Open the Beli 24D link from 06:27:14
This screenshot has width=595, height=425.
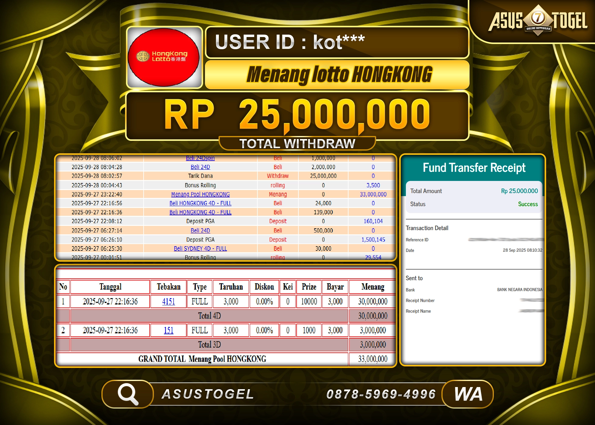[200, 230]
